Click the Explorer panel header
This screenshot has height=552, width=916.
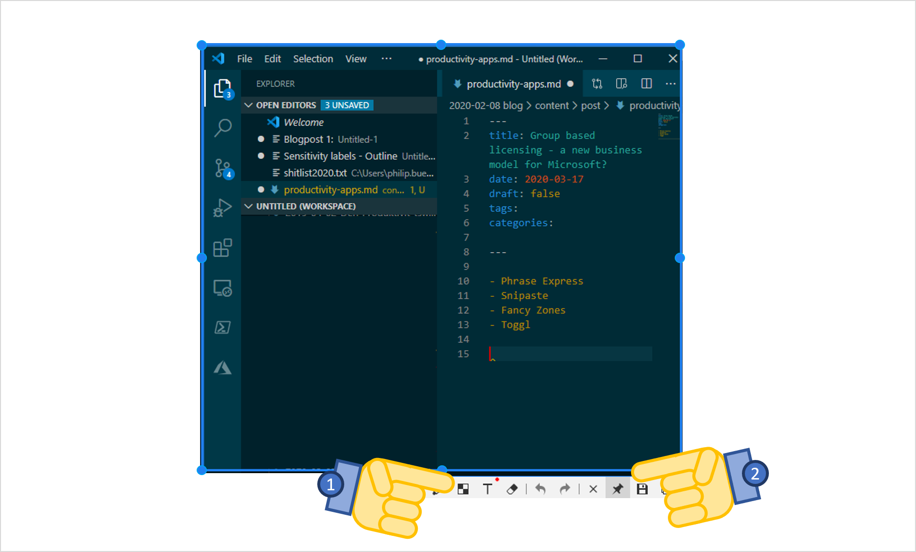(276, 84)
